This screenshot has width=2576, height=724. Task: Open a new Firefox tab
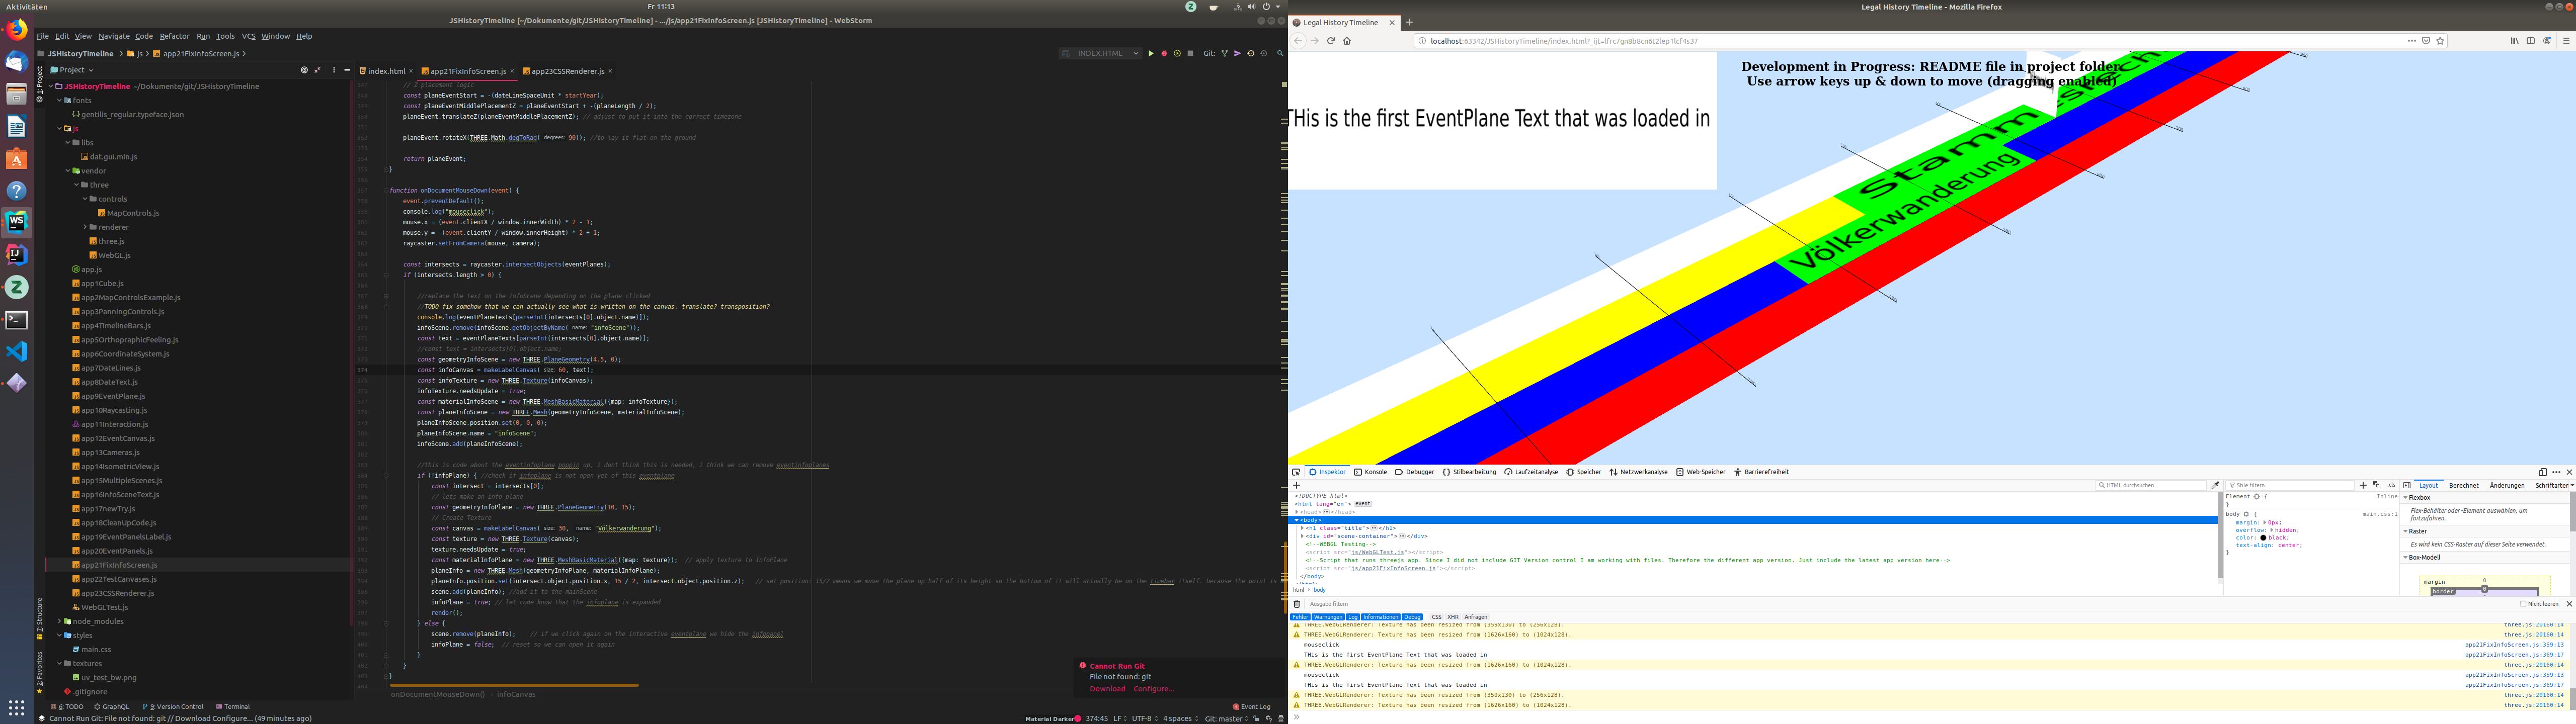coord(1409,22)
